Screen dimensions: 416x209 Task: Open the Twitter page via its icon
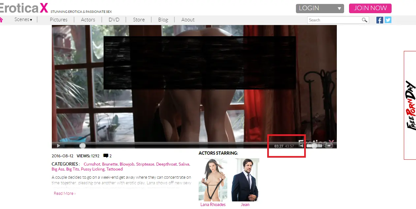tap(388, 20)
